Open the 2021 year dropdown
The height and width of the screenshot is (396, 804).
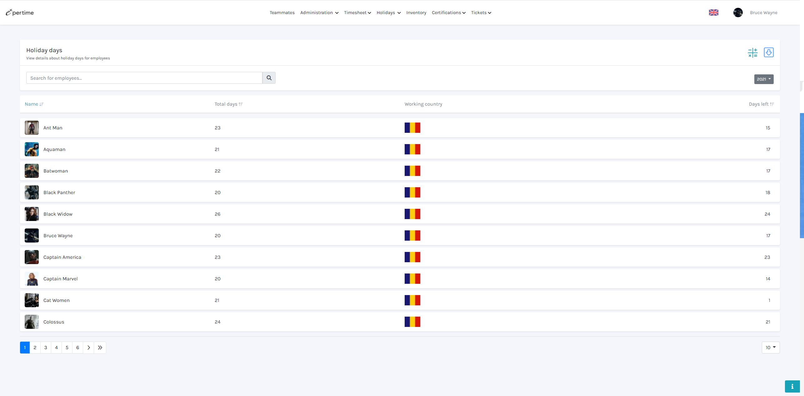[x=764, y=79]
